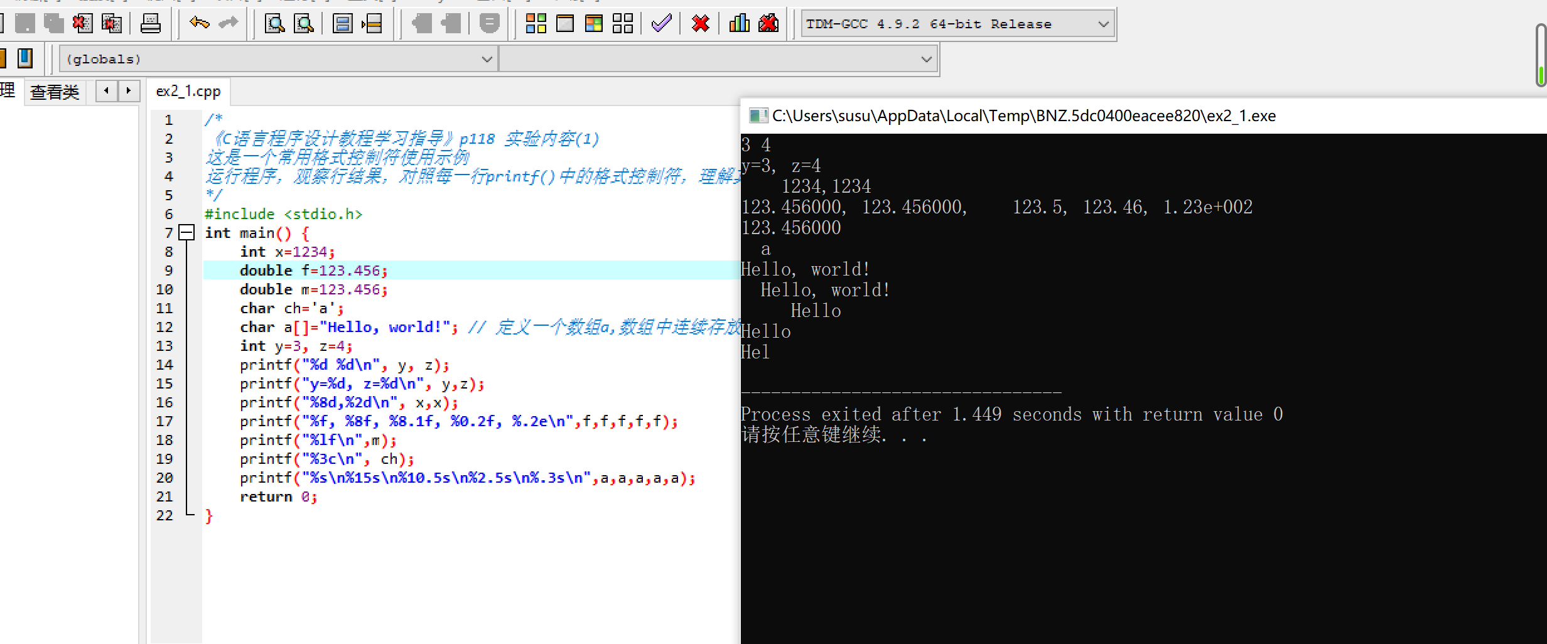1547x644 pixels.
Task: Run the program using Run icon
Action: [565, 24]
